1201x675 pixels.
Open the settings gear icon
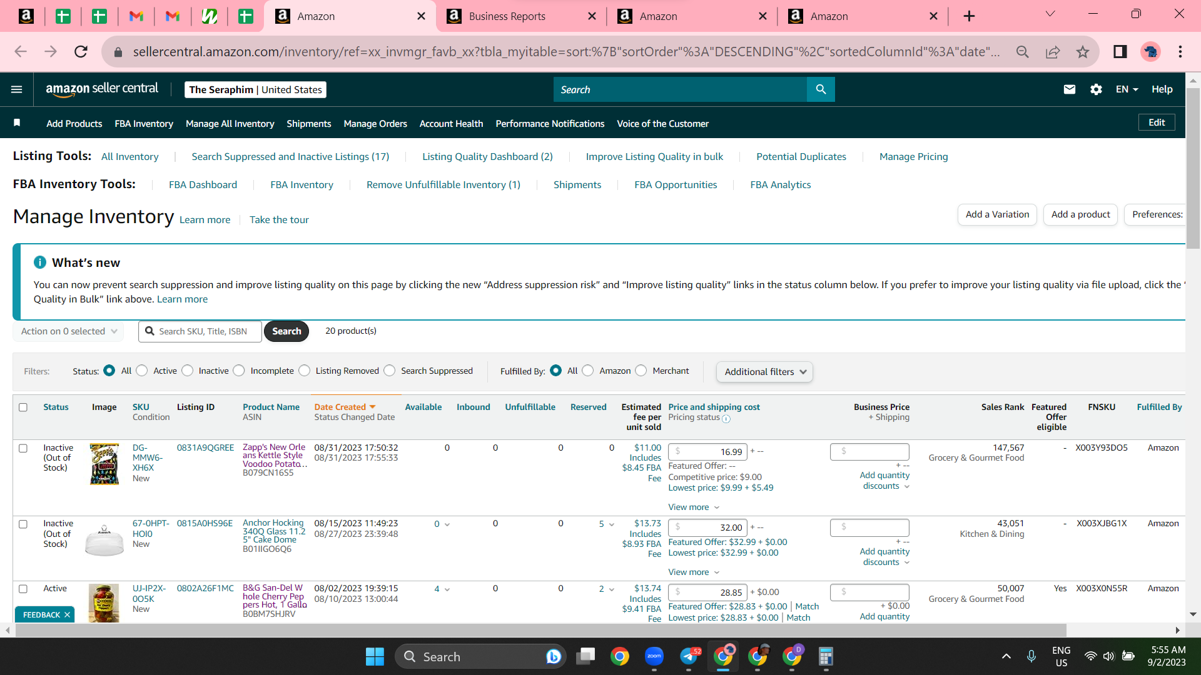tap(1096, 89)
